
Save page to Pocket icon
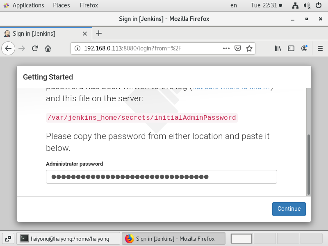pyautogui.click(x=238, y=48)
